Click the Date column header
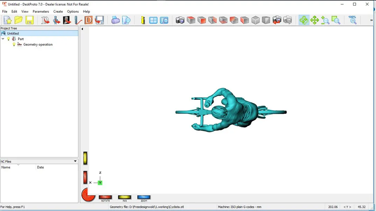The image size is (376, 211). [40, 167]
